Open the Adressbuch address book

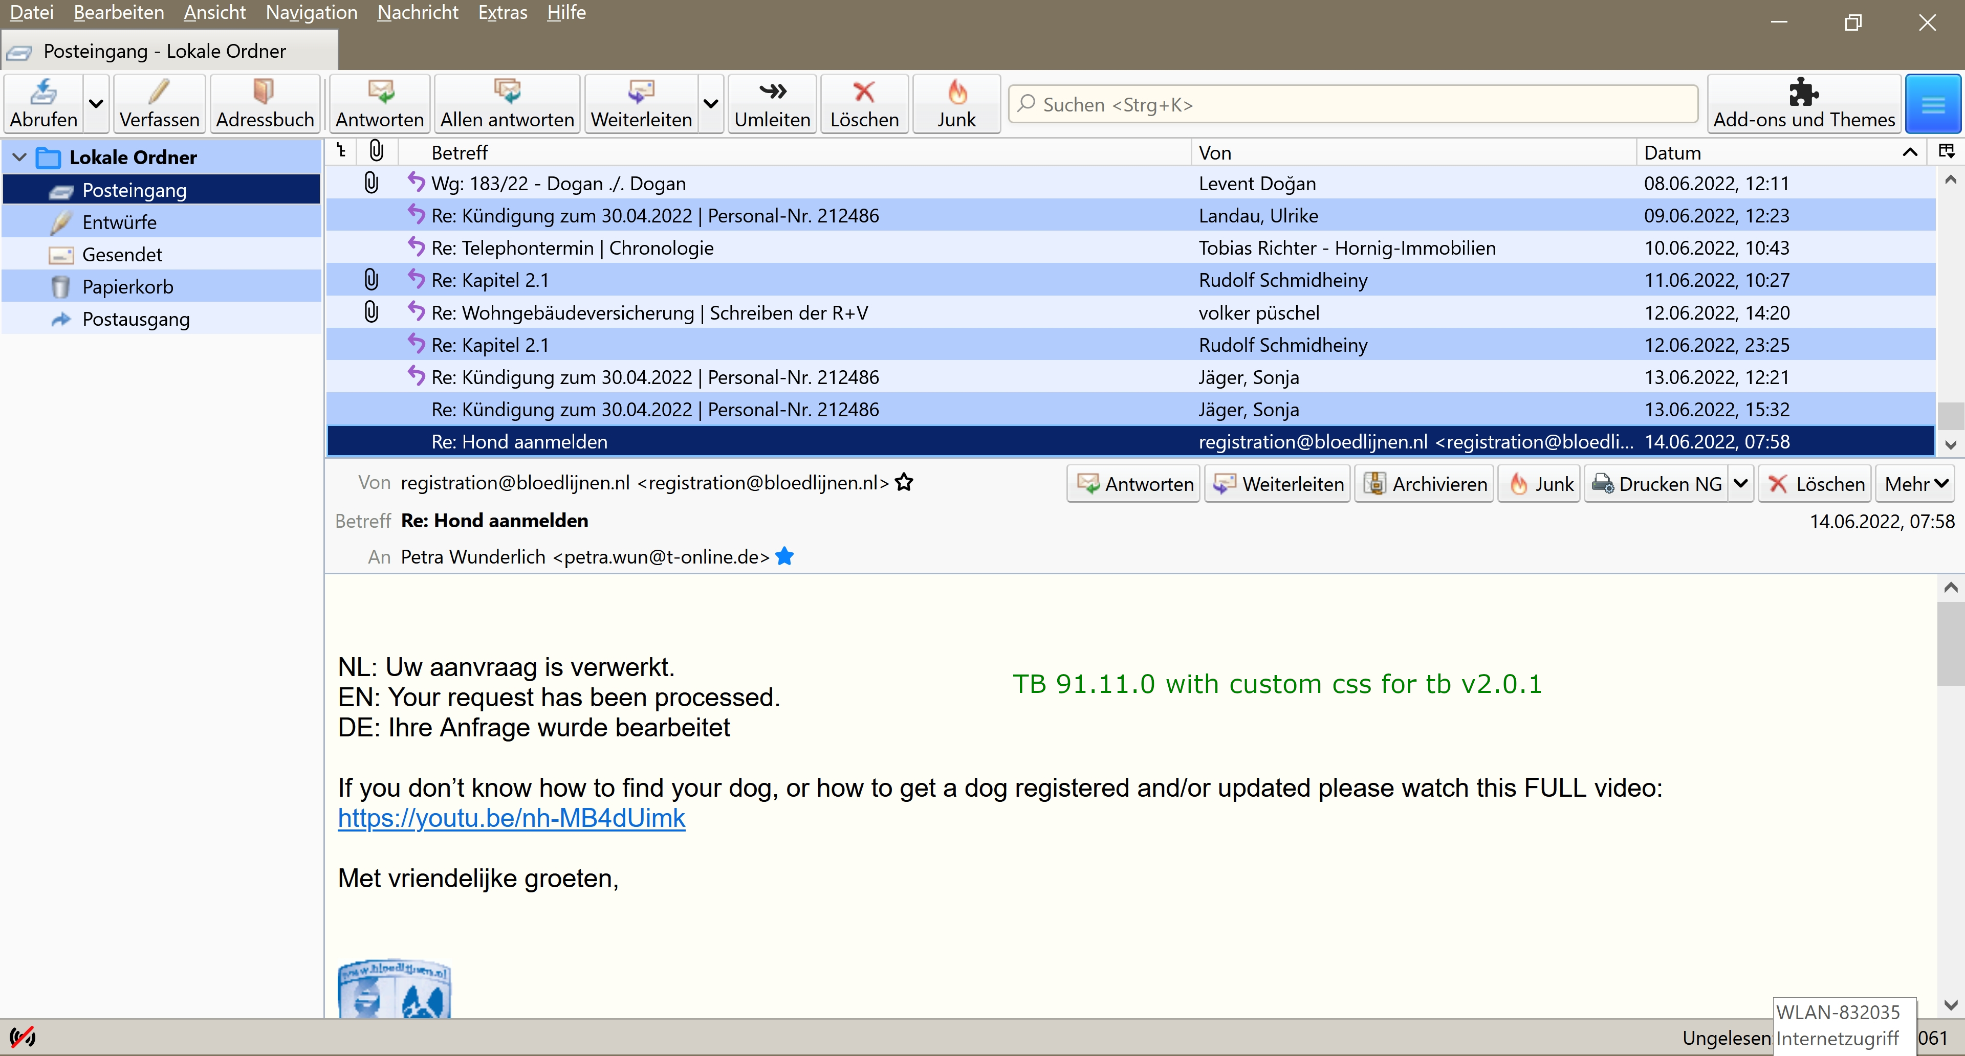(x=264, y=103)
